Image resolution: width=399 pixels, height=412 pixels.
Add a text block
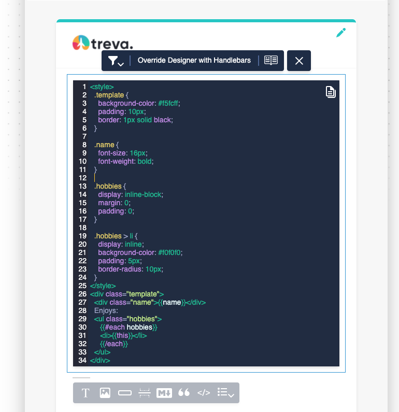tap(85, 393)
